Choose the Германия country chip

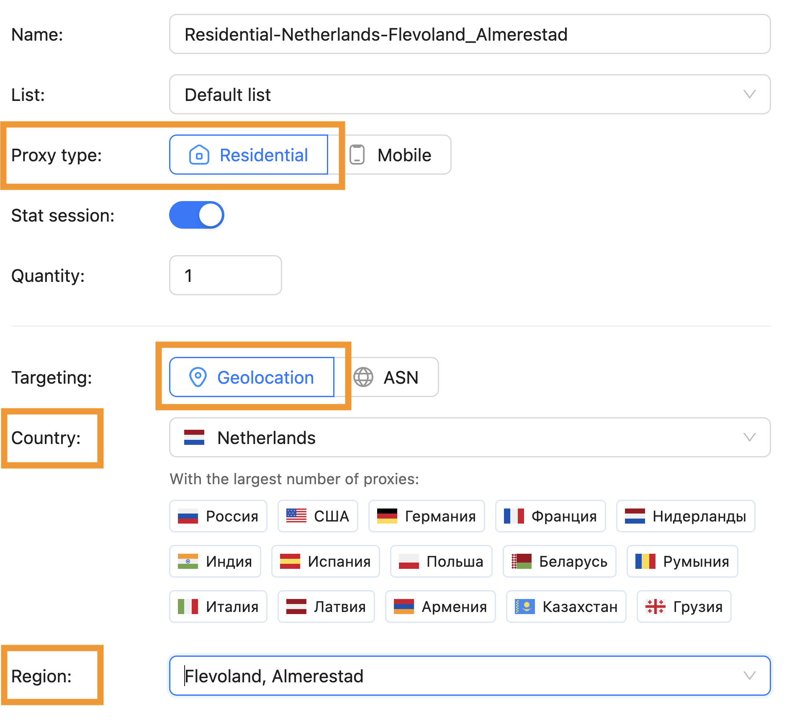426,516
